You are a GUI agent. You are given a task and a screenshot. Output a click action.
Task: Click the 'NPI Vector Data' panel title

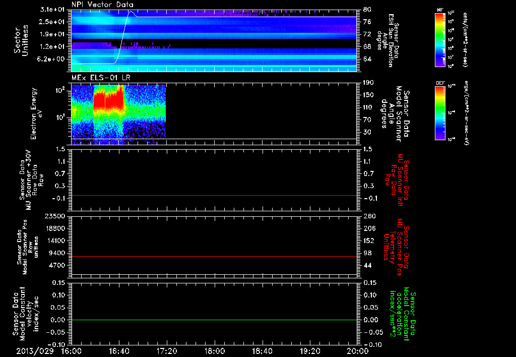point(102,5)
